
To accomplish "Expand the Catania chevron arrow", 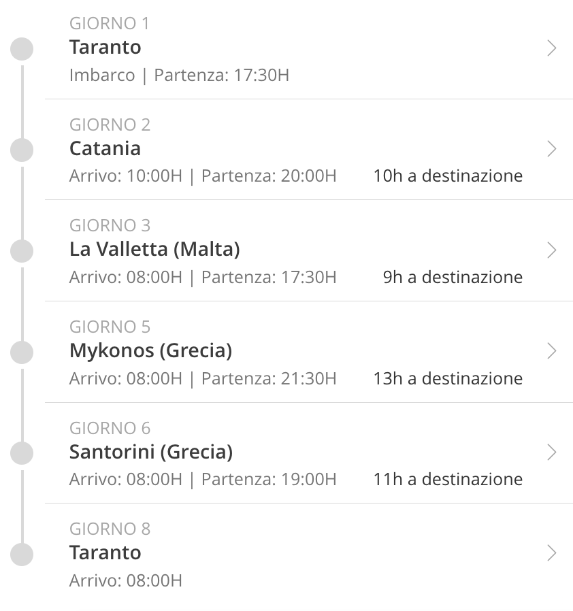I will pos(551,149).
